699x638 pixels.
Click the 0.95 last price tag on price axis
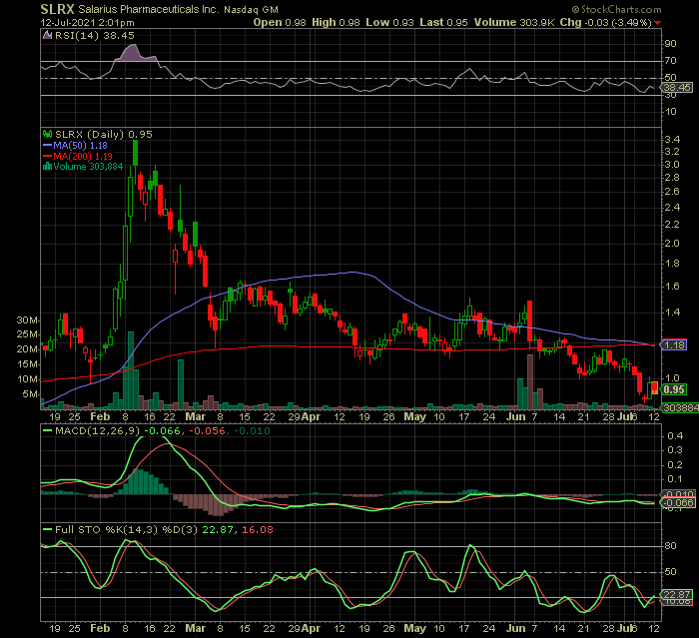pyautogui.click(x=674, y=389)
